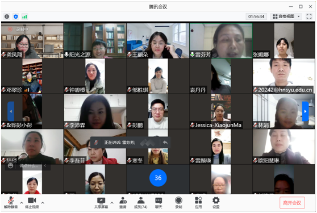
Task: Open the grid view layout dropdown
Action: click(286, 16)
